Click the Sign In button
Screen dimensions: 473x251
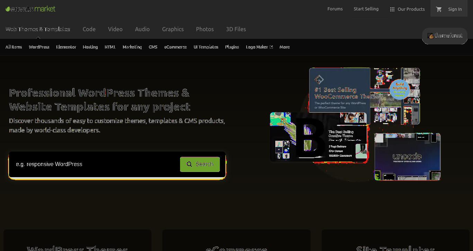(455, 9)
